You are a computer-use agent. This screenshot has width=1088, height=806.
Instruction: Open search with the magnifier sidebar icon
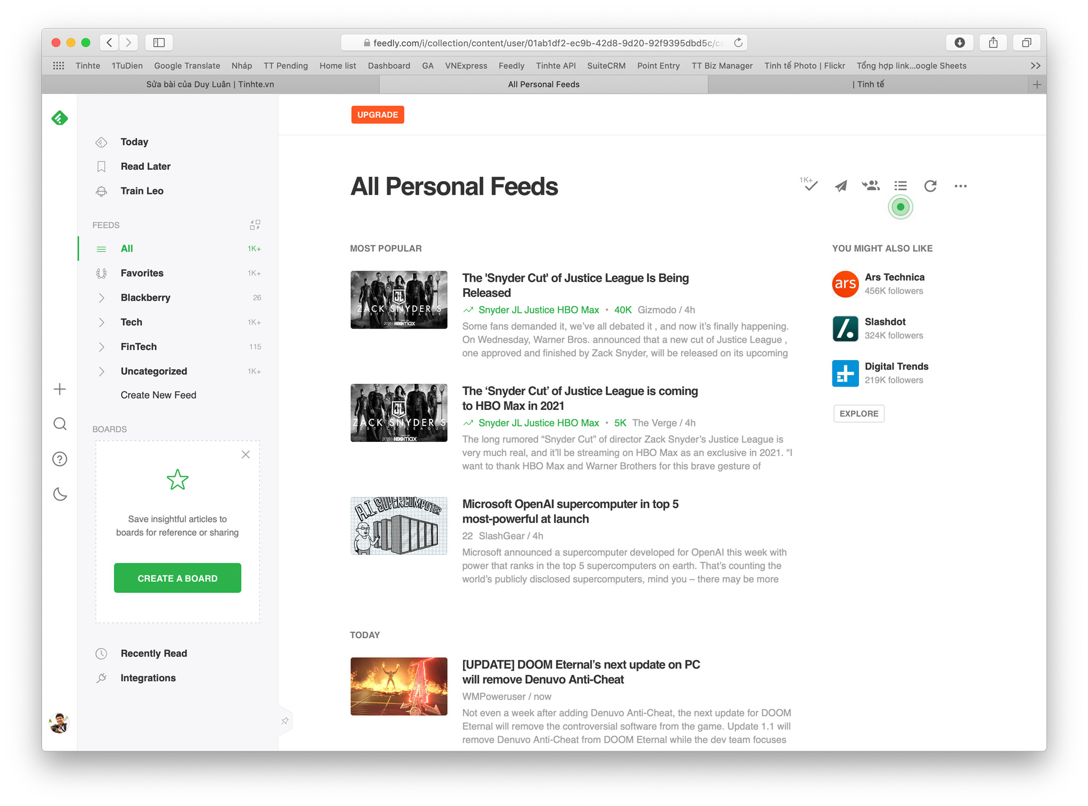[x=60, y=424]
